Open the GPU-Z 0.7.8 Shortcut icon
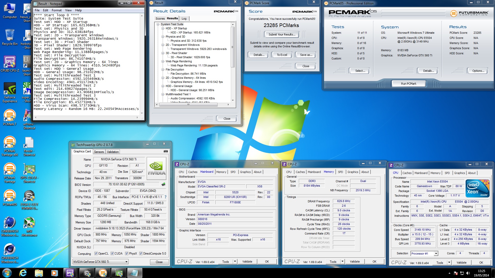Screen dimensions: 495x278 29,173
